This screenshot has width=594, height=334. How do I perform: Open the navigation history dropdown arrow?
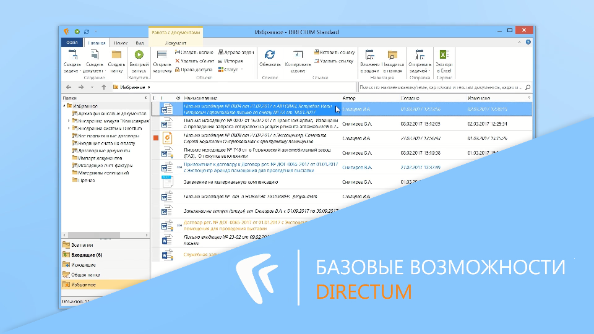pyautogui.click(x=92, y=87)
